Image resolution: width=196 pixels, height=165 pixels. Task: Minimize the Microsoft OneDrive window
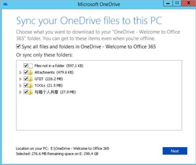pyautogui.click(x=168, y=3)
